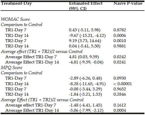Click the P-value 0.2846 cell
Screen dimensions: 145x115
tap(120, 94)
